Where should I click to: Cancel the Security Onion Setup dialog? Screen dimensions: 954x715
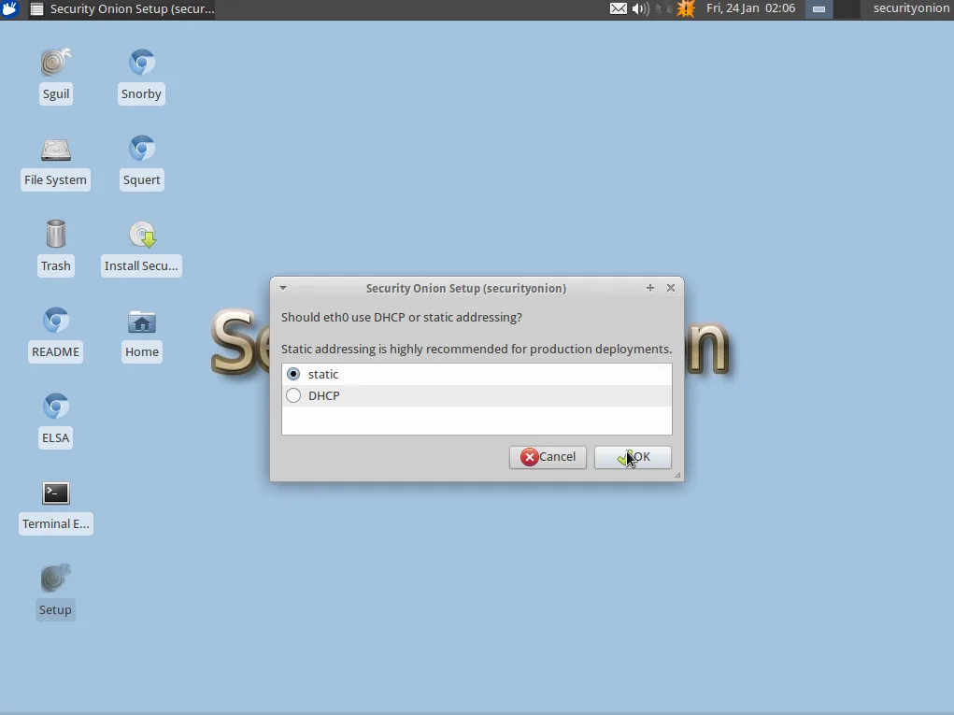548,457
